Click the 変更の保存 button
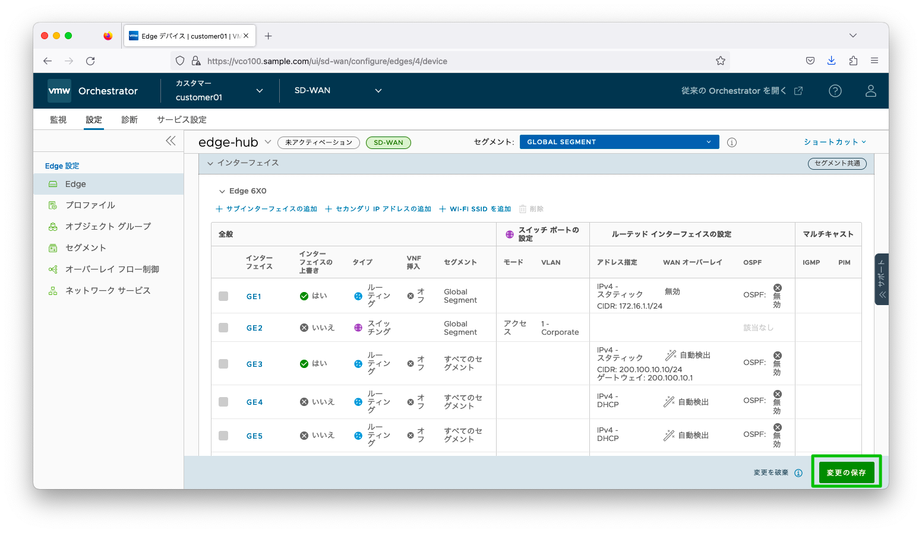922x533 pixels. click(x=847, y=472)
